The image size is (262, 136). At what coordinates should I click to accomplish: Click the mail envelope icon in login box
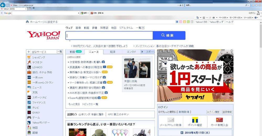click(170, 120)
